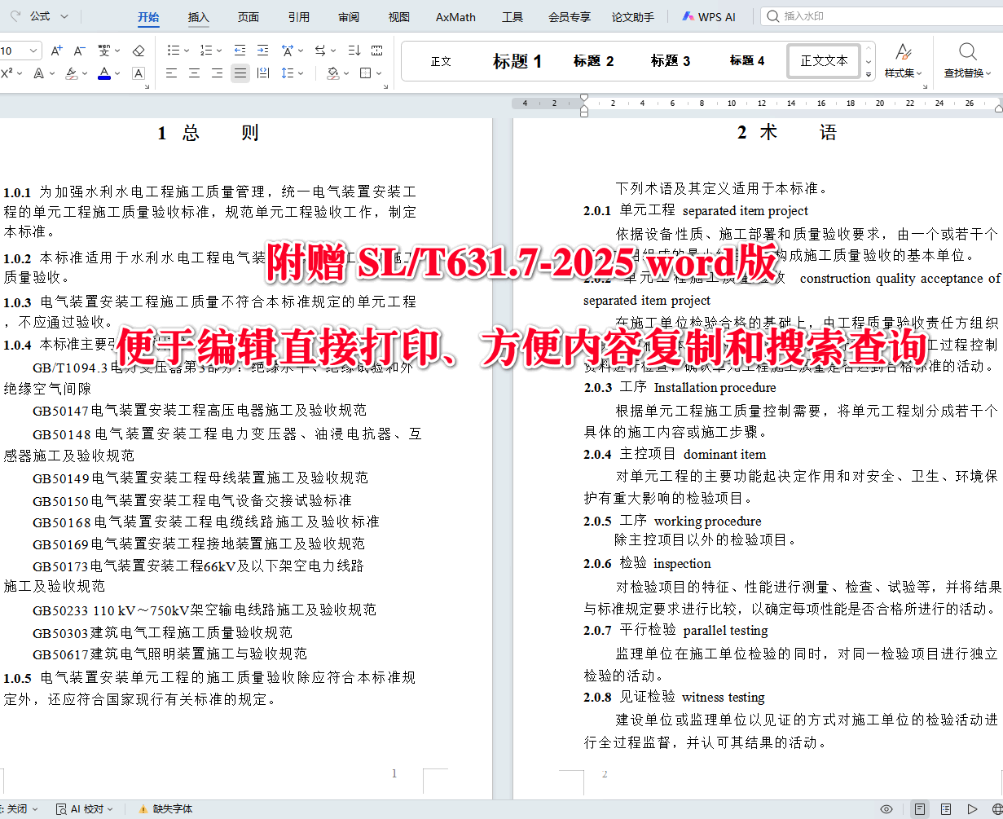The image size is (1003, 819).
Task: Open the 审阅 tab
Action: point(349,17)
